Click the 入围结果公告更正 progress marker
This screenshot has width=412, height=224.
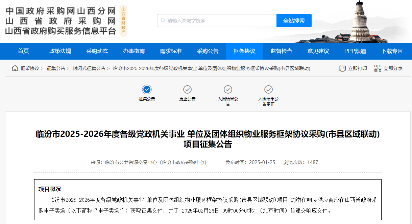click(x=268, y=90)
